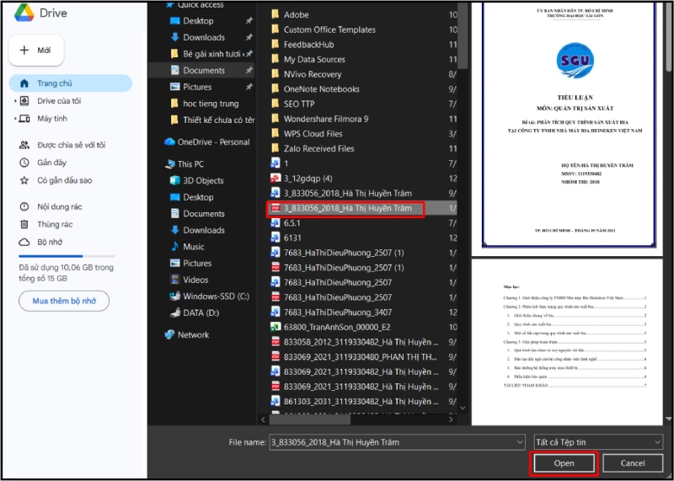Open Drive của tôi in sidebar
The width and height of the screenshot is (674, 481).
(59, 101)
